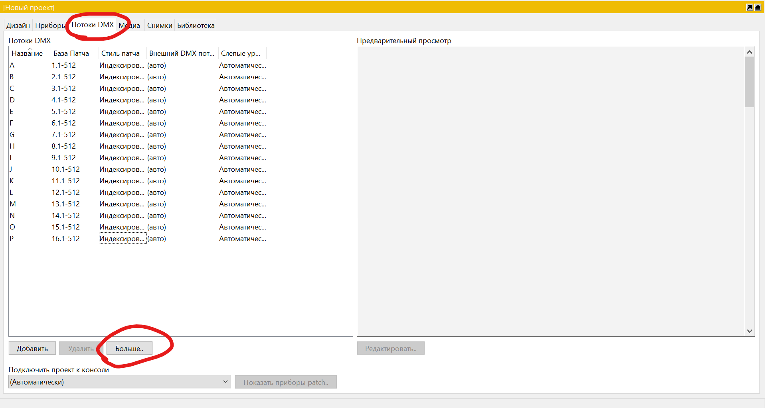Click Показать приборы patch.. button
Image resolution: width=765 pixels, height=408 pixels.
tap(286, 382)
